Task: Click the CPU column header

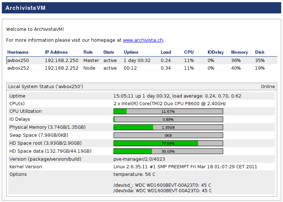Action: (189, 52)
